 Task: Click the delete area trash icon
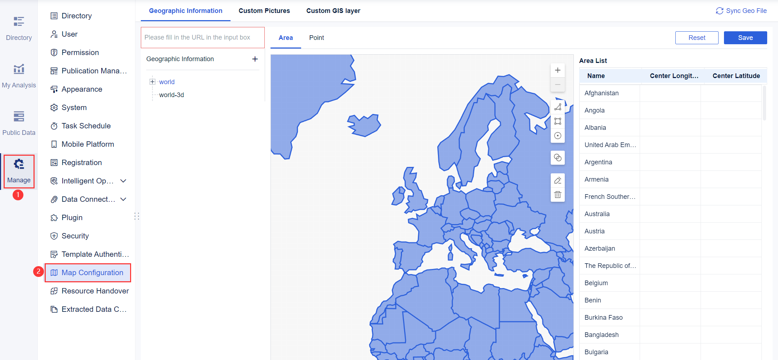click(558, 194)
